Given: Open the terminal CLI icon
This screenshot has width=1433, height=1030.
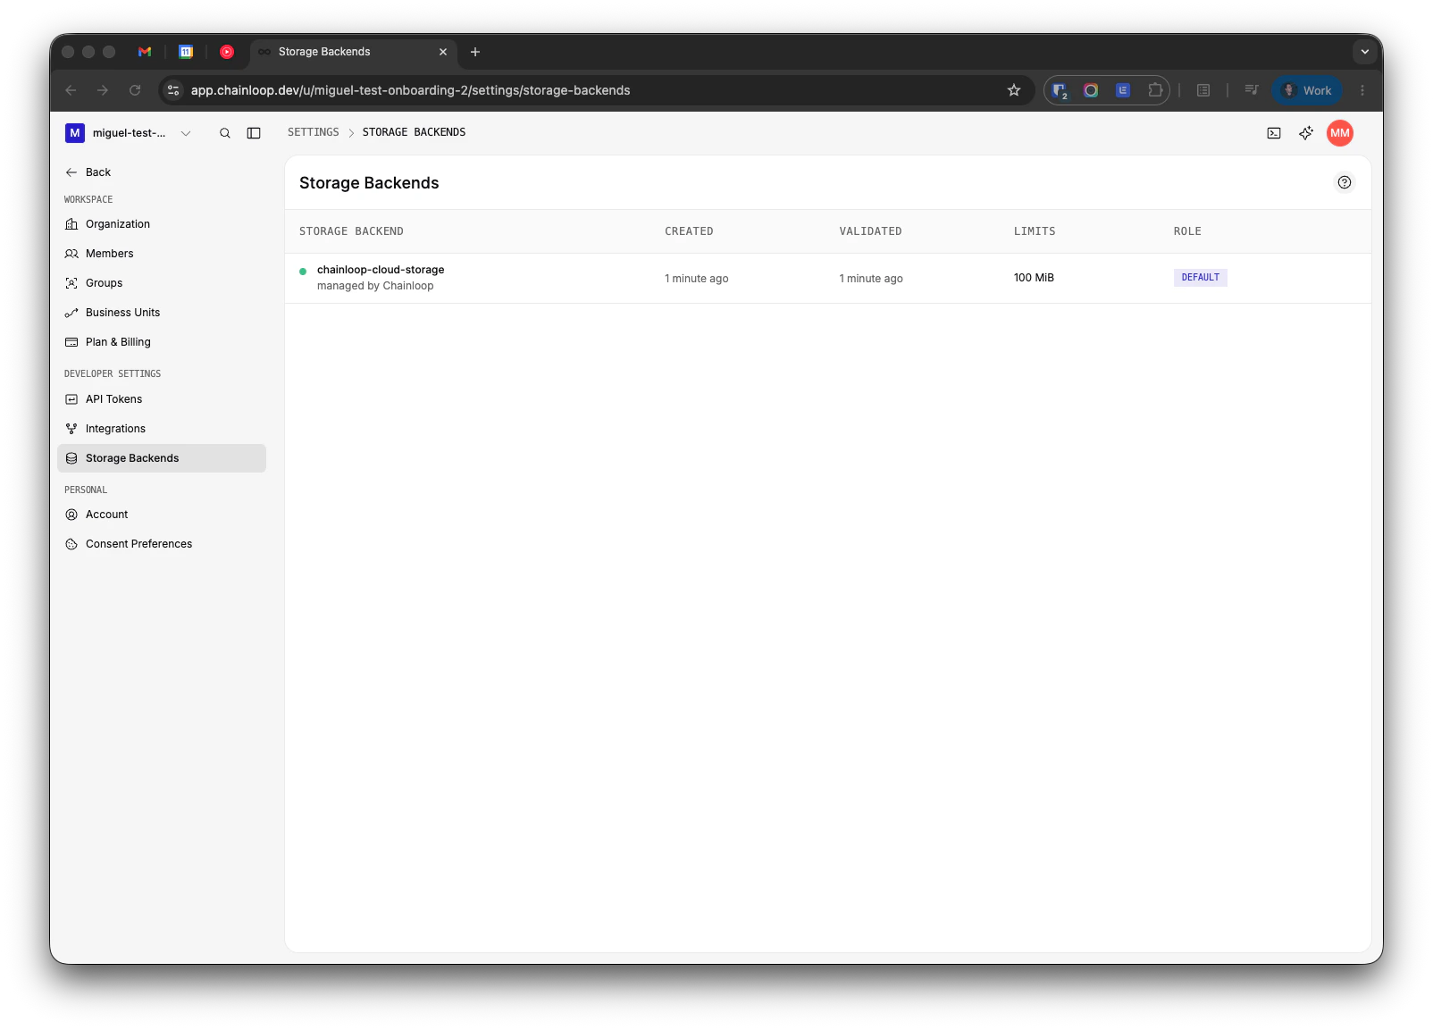Looking at the screenshot, I should [1274, 133].
